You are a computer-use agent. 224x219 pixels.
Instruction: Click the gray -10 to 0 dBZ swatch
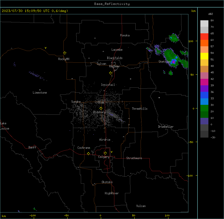click(x=204, y=128)
